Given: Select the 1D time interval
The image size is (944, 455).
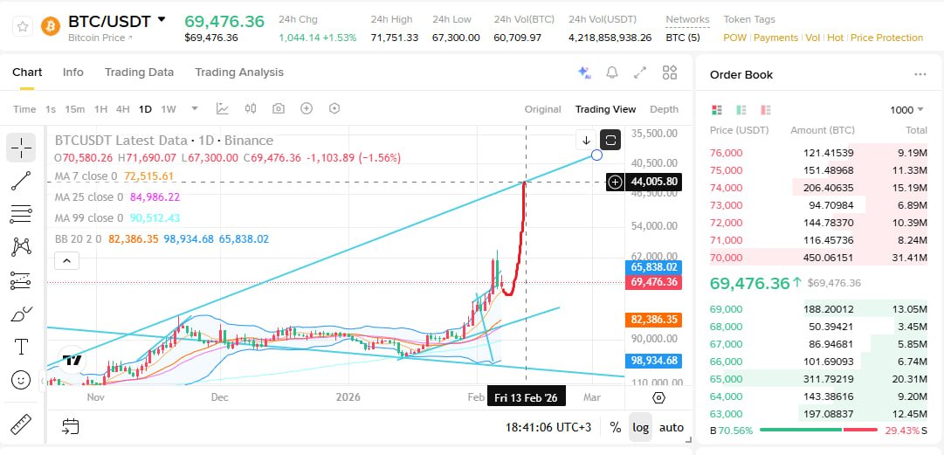Looking at the screenshot, I should (145, 109).
